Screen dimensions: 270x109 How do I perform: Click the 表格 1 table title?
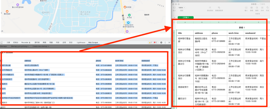click(242, 28)
